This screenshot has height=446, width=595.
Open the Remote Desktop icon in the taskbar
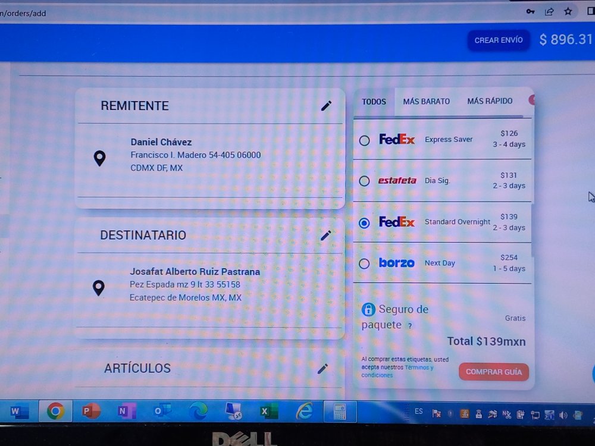pos(233,411)
